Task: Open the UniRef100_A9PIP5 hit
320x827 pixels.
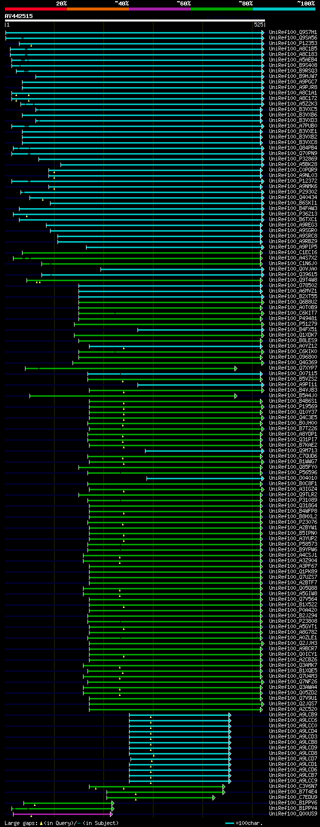Action: (x=293, y=247)
